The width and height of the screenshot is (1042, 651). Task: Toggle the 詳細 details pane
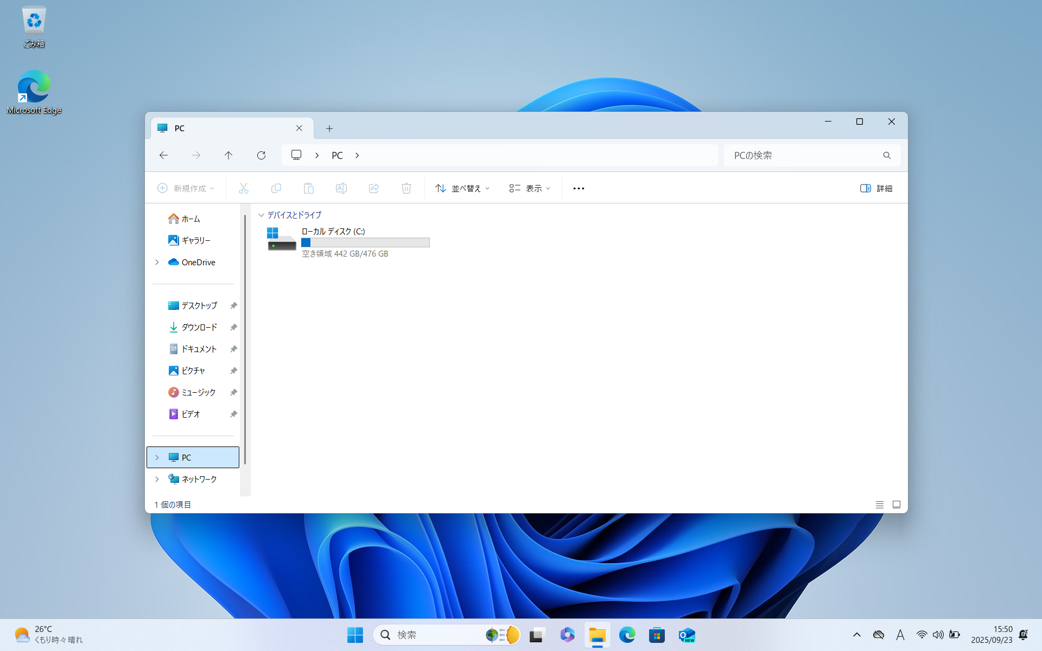[876, 188]
